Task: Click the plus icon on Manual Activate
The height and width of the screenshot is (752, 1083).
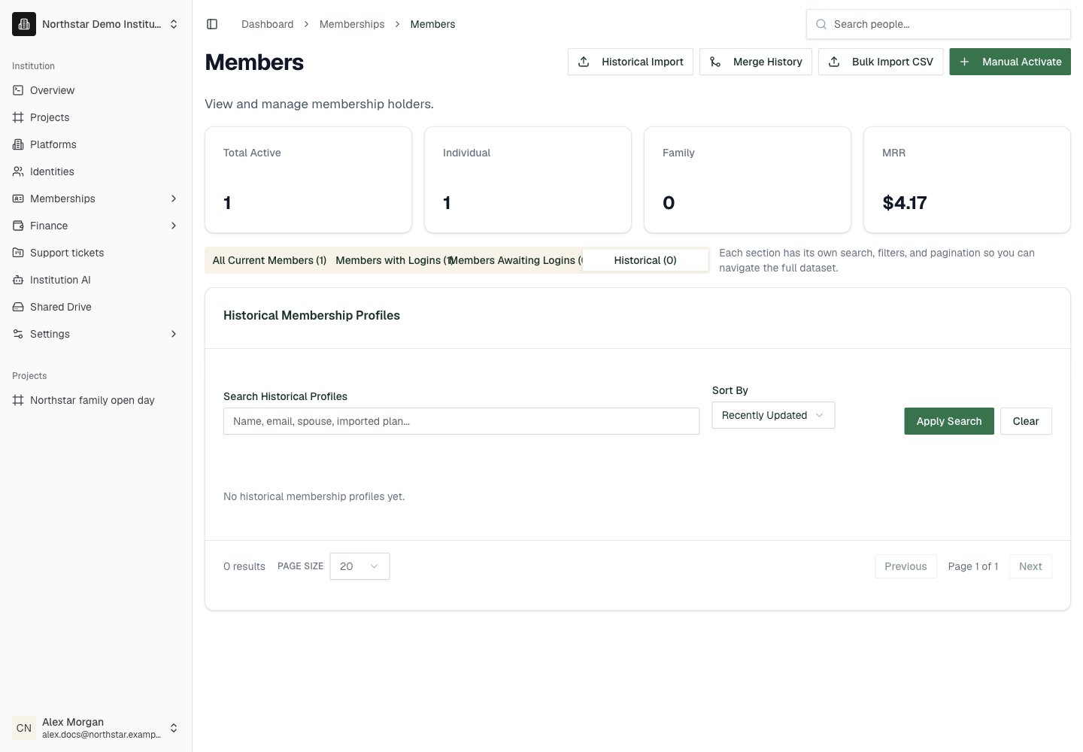Action: pos(964,62)
